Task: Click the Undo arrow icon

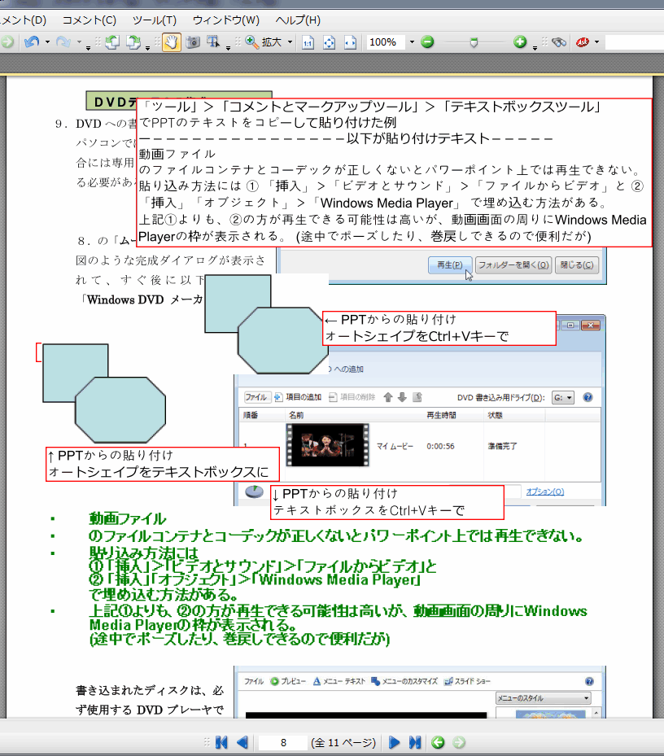Action: click(x=31, y=42)
